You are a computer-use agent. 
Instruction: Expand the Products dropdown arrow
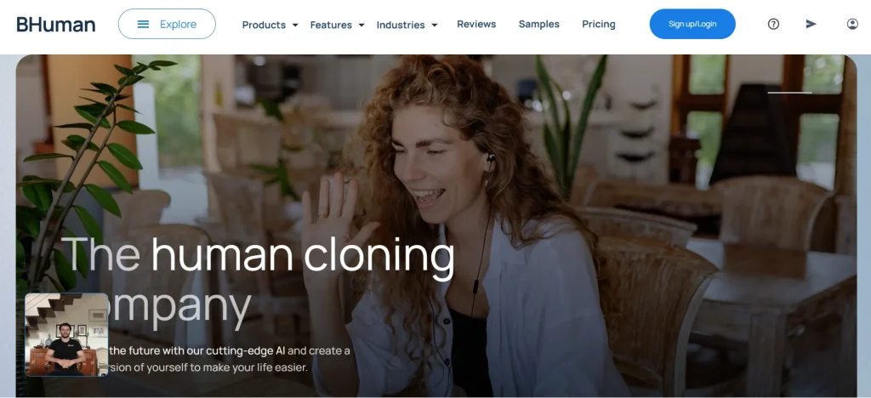pos(295,25)
